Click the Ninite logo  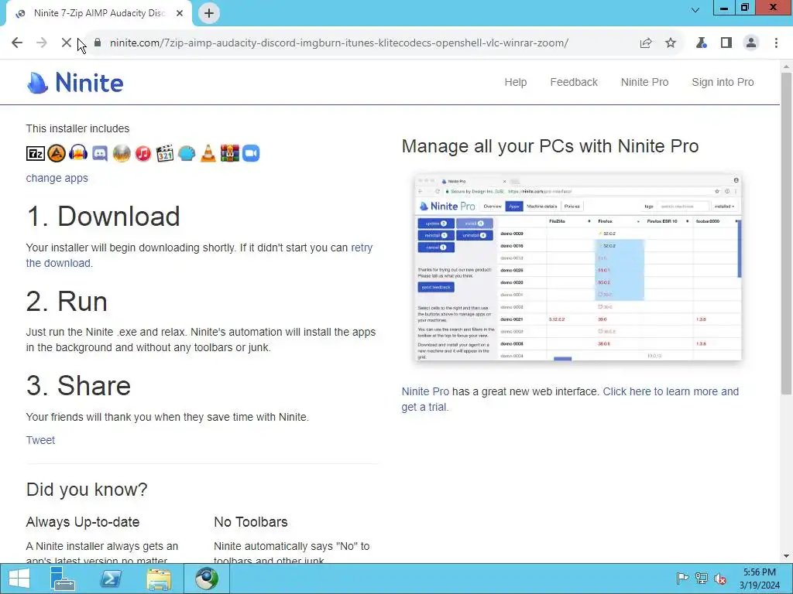(x=75, y=82)
